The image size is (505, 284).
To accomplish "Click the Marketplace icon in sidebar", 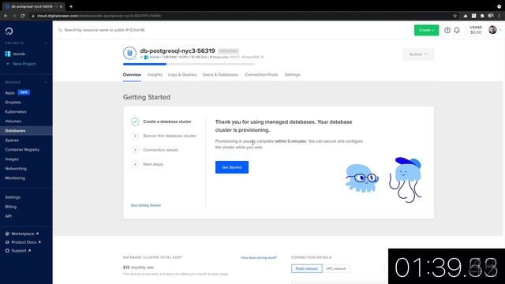I will (7, 234).
